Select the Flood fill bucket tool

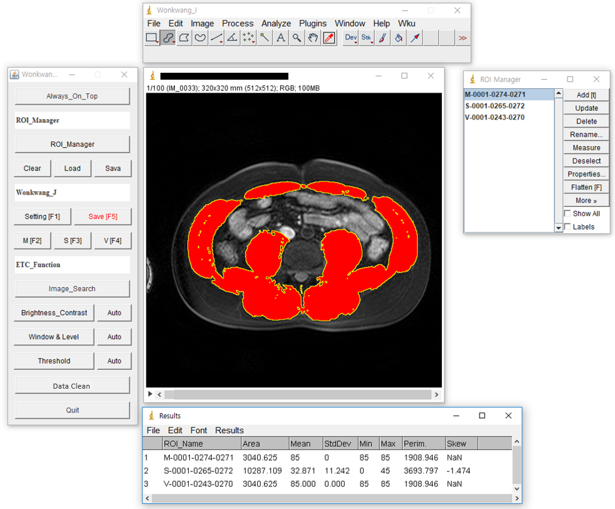click(x=398, y=38)
